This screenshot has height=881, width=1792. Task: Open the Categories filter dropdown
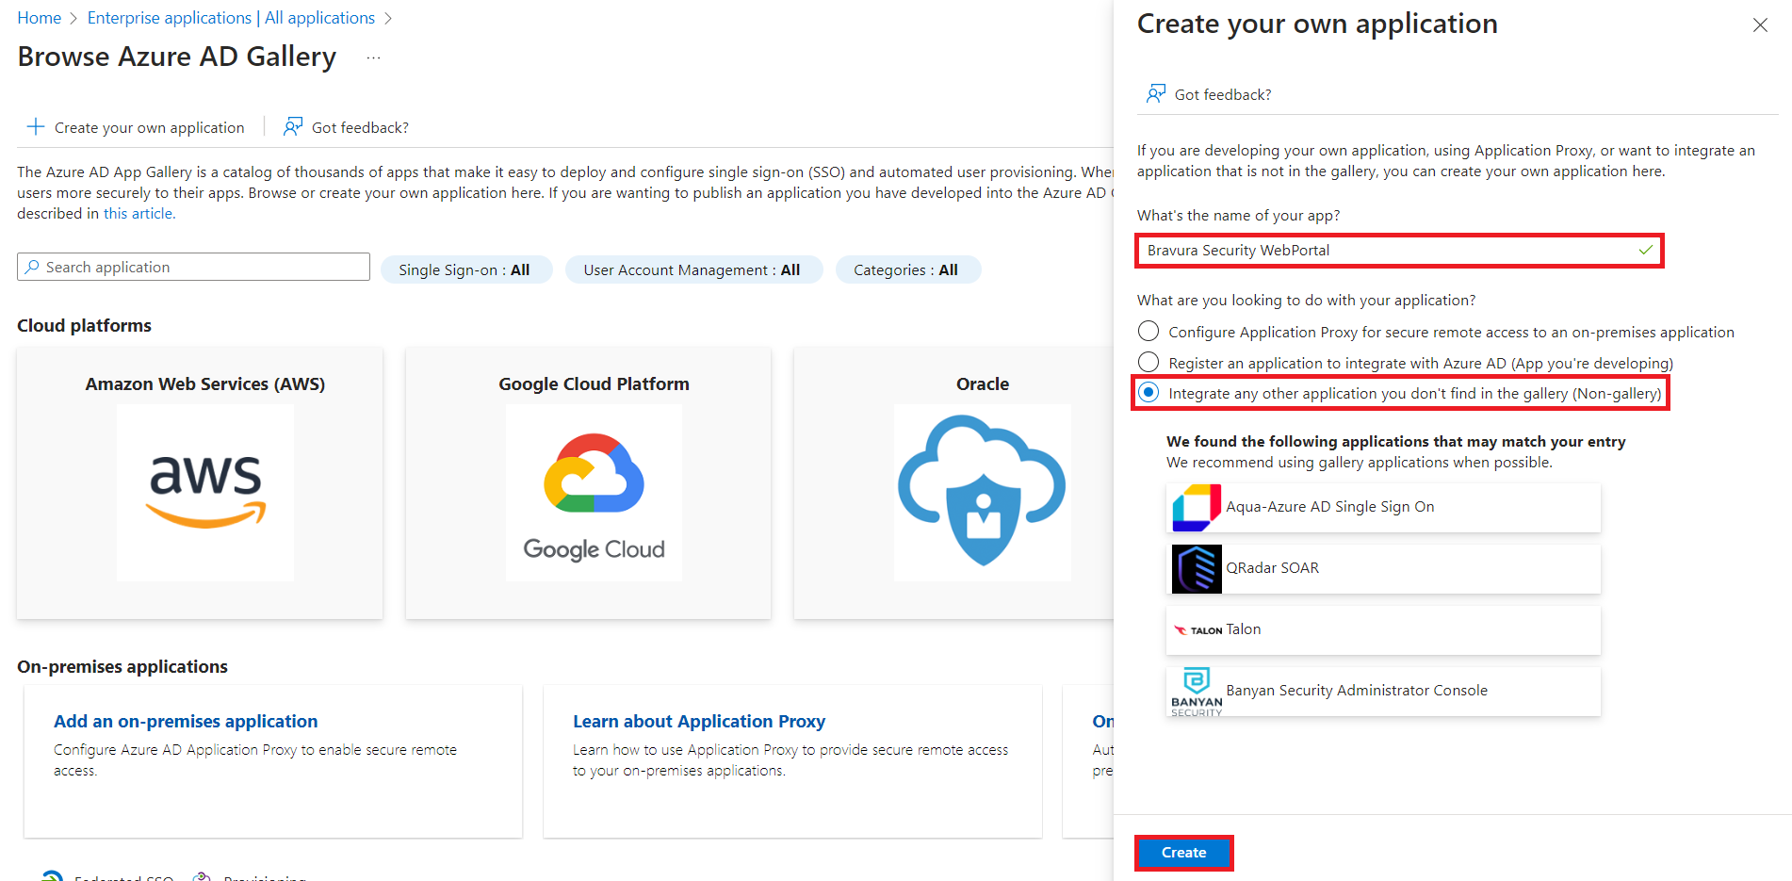(x=907, y=269)
